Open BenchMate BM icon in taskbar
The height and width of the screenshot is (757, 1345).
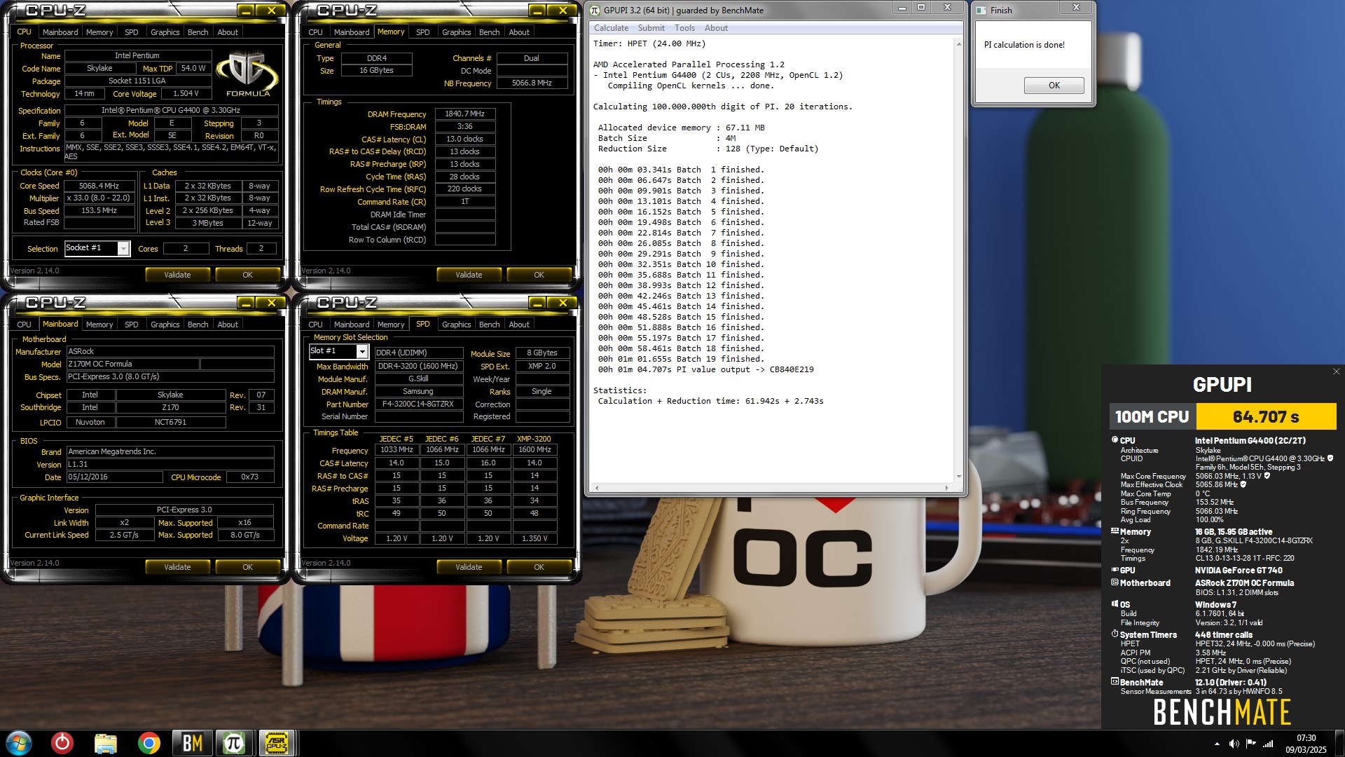[192, 743]
